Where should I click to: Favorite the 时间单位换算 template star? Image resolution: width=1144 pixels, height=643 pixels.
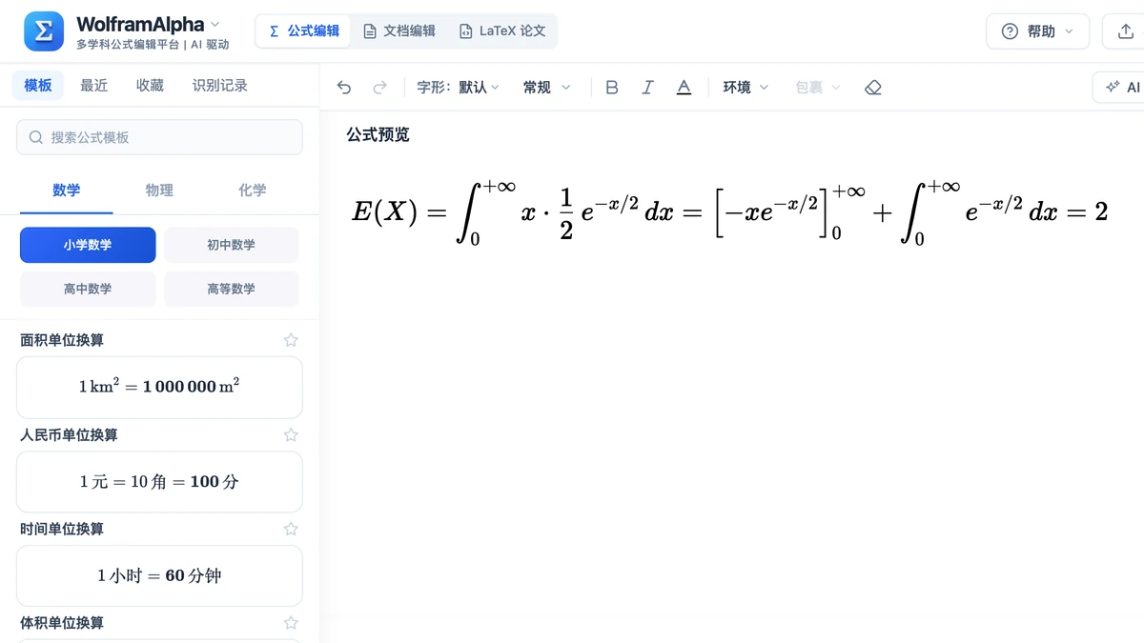[x=291, y=529]
